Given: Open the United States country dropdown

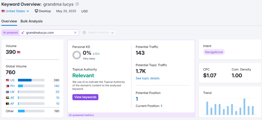Looking at the screenshot, I should (15, 11).
